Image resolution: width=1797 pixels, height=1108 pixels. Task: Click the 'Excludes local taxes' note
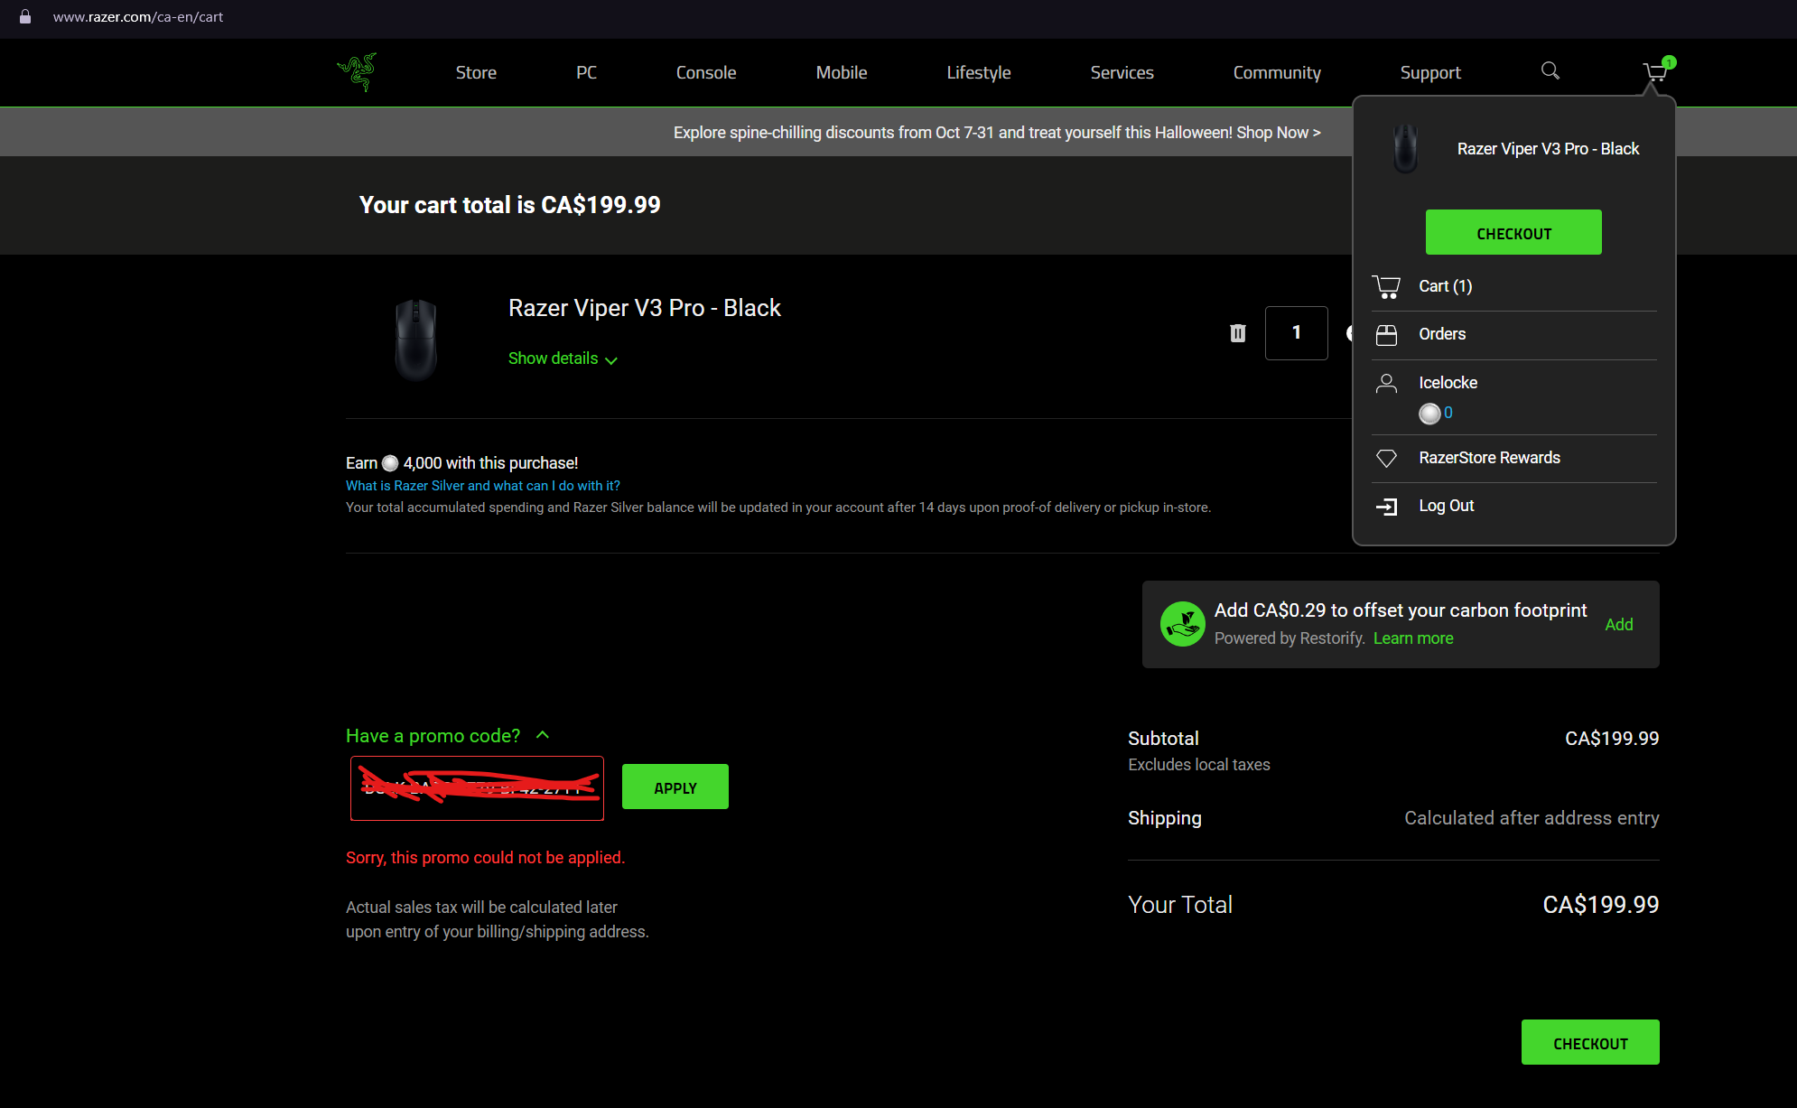tap(1199, 765)
